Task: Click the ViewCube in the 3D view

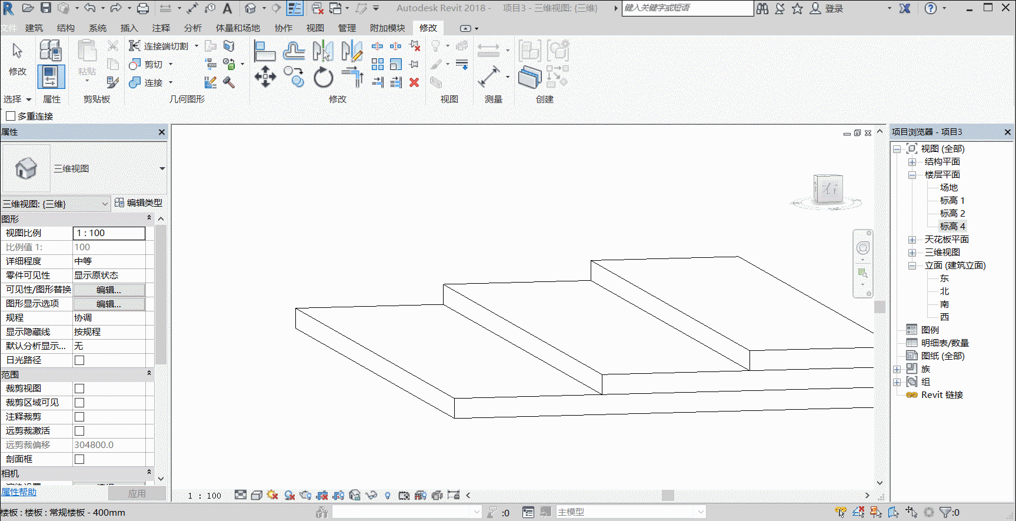Action: [x=828, y=190]
